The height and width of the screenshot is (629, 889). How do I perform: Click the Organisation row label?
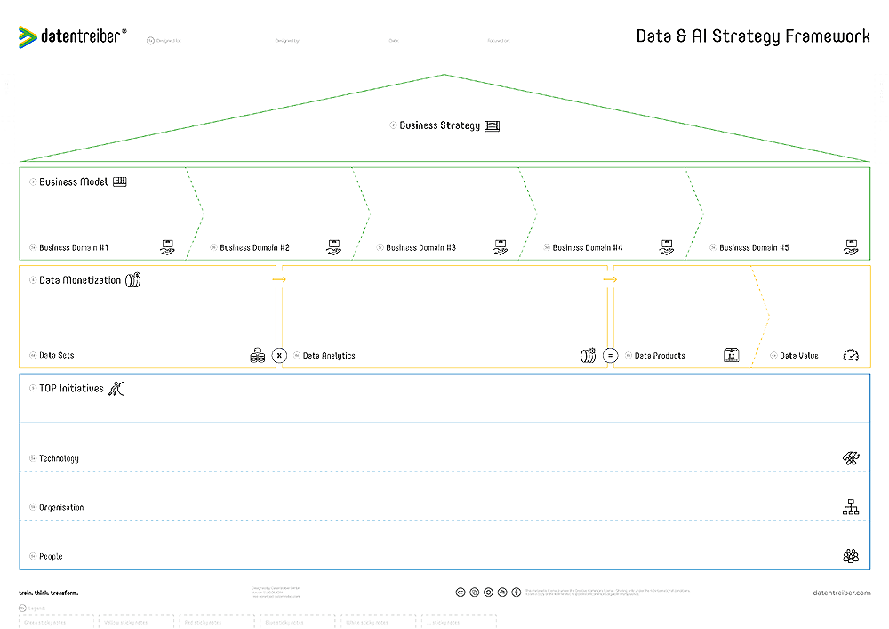coord(61,508)
